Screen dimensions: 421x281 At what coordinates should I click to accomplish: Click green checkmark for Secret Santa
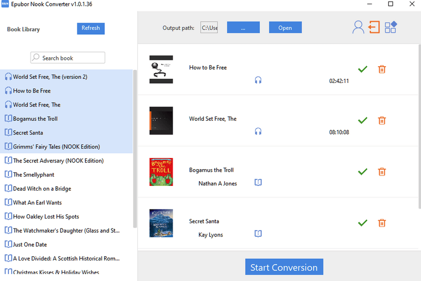click(363, 223)
